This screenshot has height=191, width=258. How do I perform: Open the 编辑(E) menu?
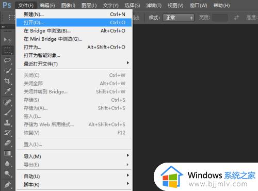(x=47, y=6)
